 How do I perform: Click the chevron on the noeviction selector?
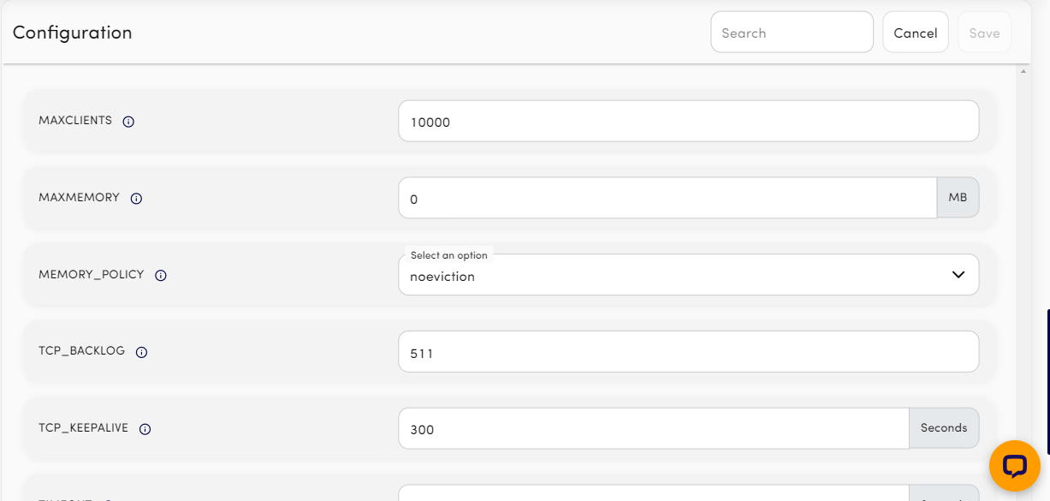958,274
